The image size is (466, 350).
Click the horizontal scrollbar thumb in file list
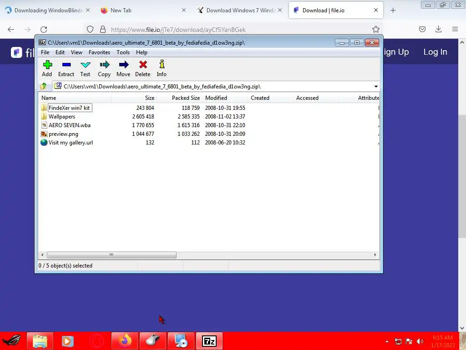point(111,255)
